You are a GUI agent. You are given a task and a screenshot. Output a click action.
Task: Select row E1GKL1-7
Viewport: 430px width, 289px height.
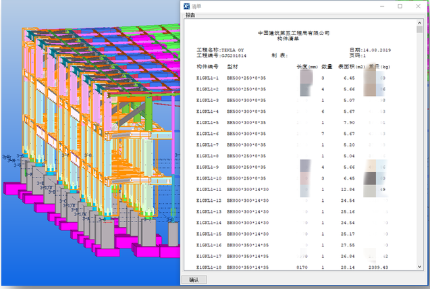[x=292, y=144]
